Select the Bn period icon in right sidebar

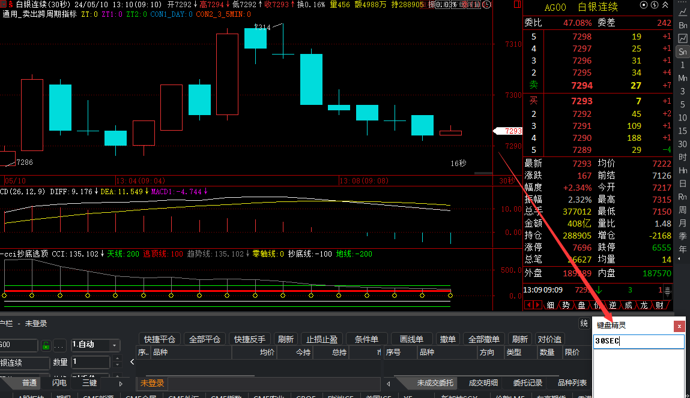(683, 26)
